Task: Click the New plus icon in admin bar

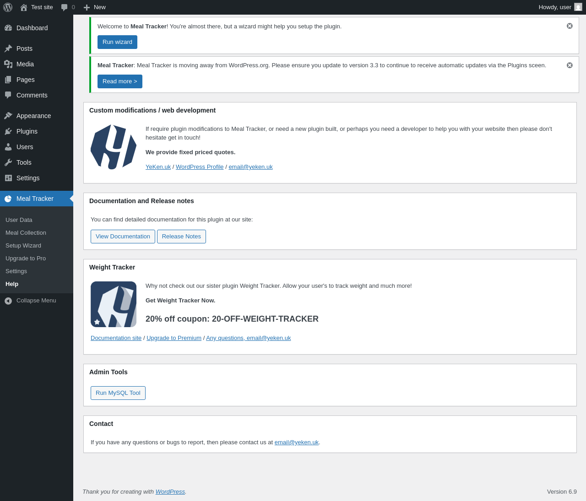Action: click(x=87, y=7)
